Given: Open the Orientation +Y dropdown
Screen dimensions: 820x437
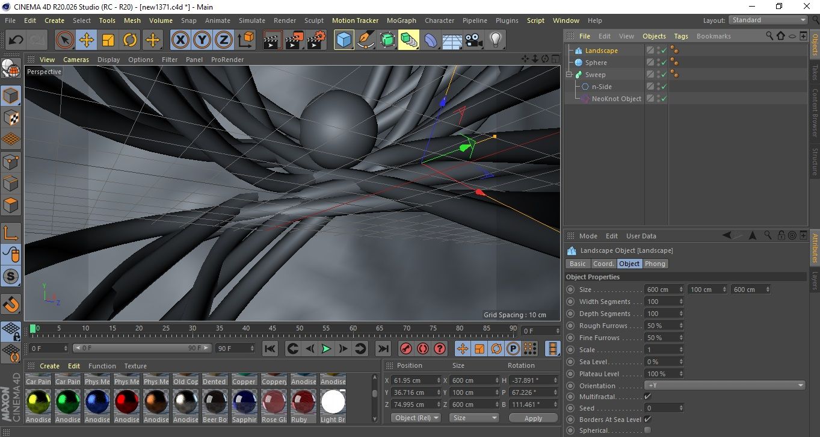Looking at the screenshot, I should click(x=725, y=385).
